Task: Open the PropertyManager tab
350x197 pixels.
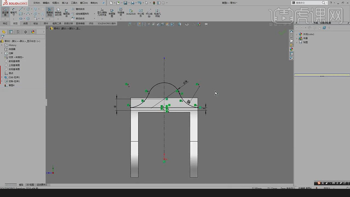Action: click(x=11, y=32)
